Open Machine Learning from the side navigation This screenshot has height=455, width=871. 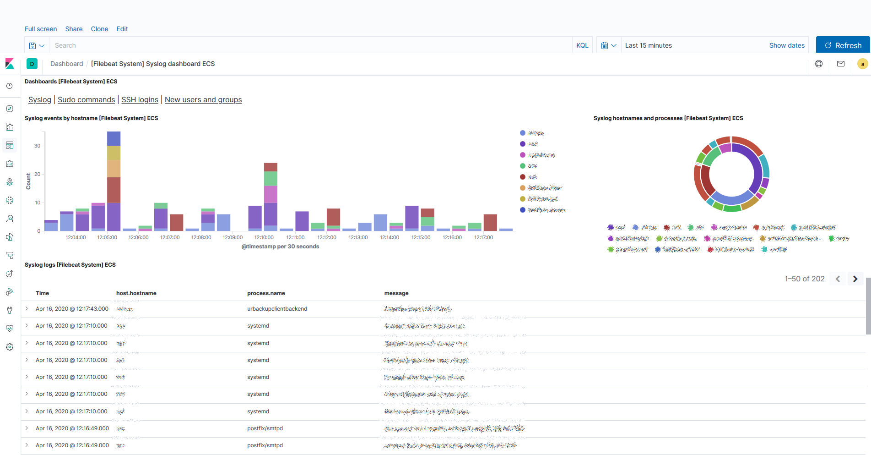point(10,200)
